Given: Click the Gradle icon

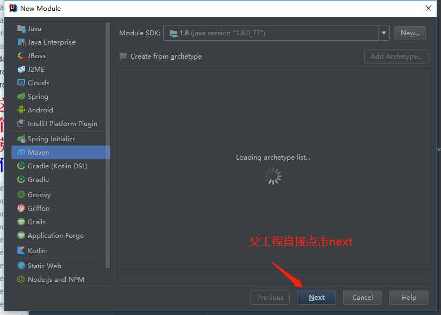Looking at the screenshot, I should 21,179.
